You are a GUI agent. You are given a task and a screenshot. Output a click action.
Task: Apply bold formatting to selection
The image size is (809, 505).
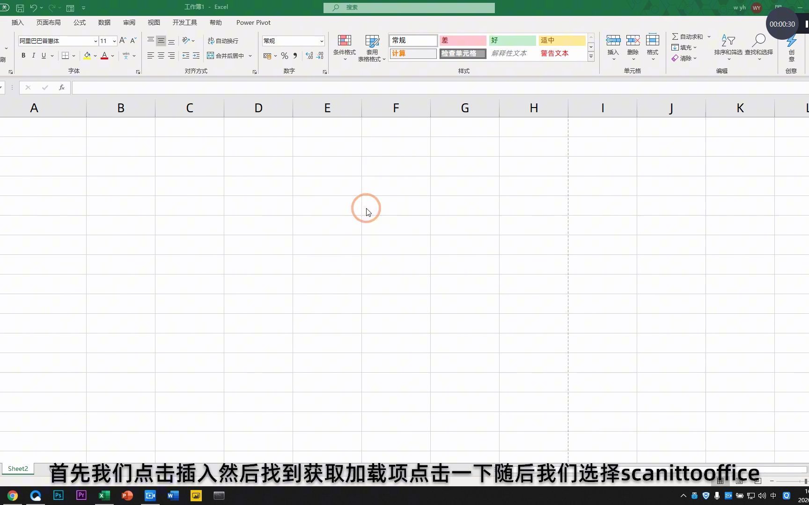click(x=23, y=55)
